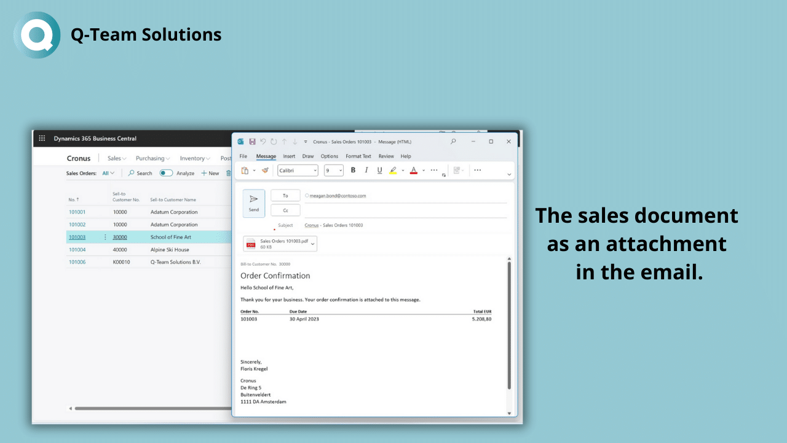Click the Underline formatting icon
This screenshot has width=787, height=443.
coord(379,170)
